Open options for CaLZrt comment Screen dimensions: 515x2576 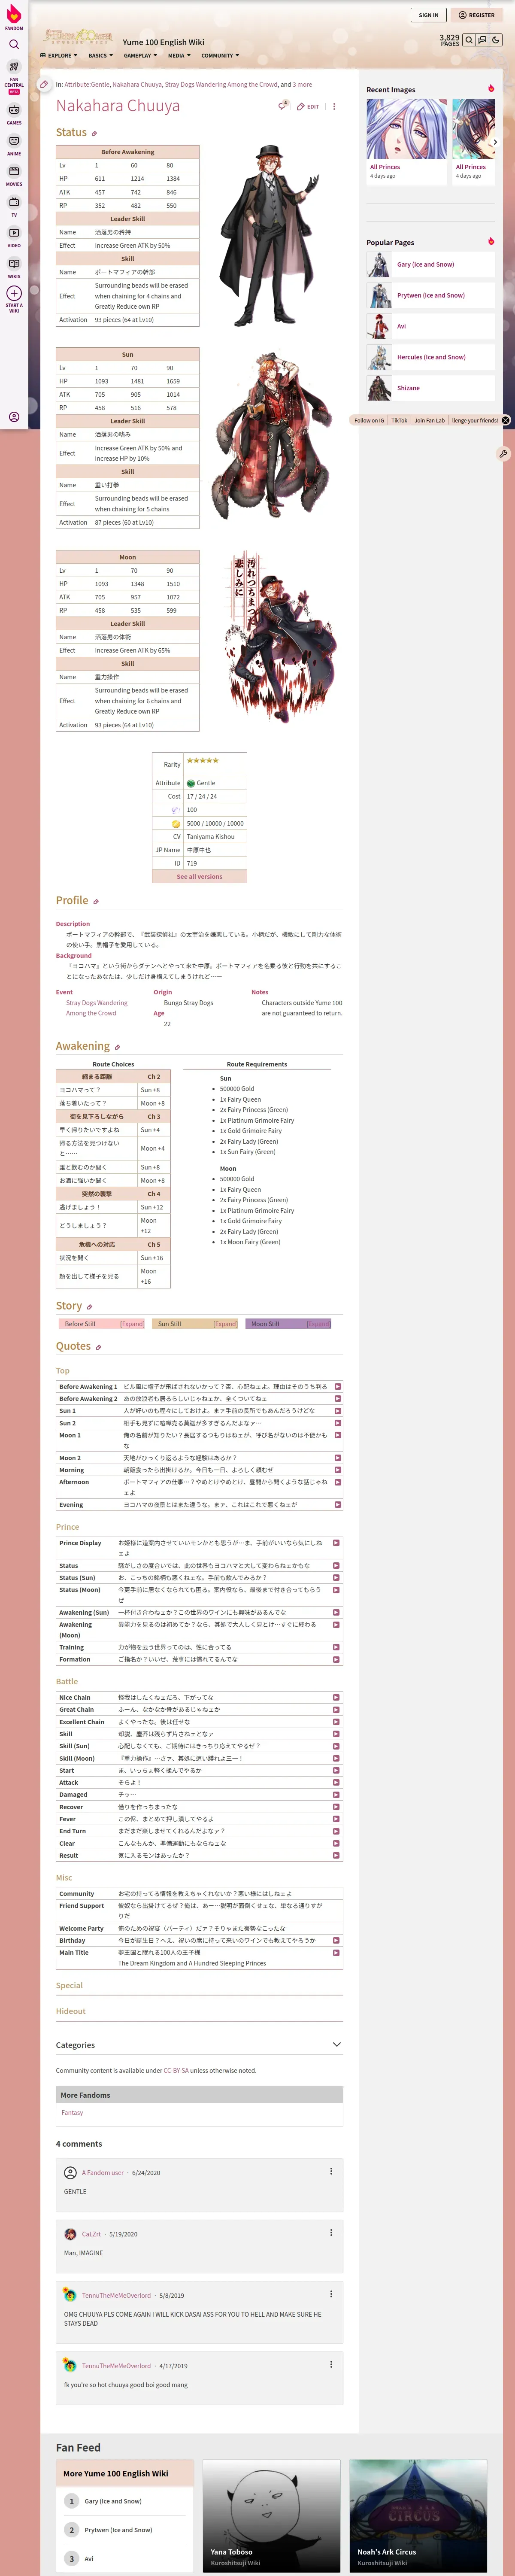(331, 2233)
